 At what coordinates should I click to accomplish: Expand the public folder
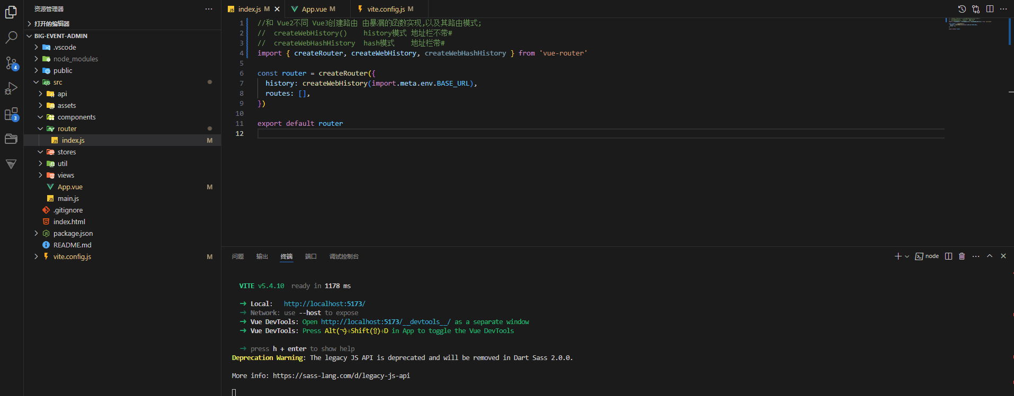122,71
